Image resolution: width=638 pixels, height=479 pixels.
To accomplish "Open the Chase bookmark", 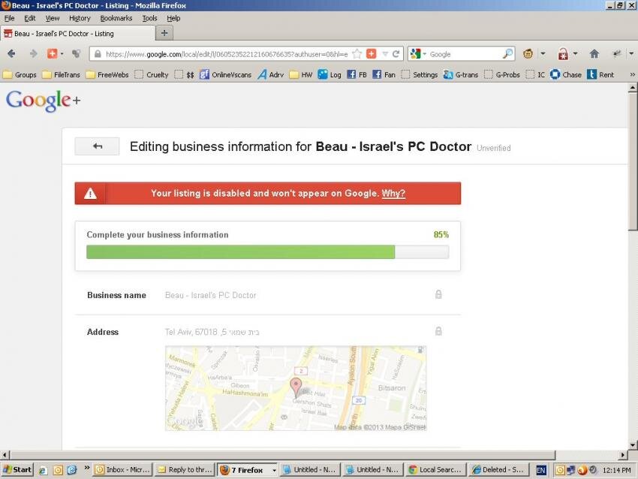I will [566, 75].
